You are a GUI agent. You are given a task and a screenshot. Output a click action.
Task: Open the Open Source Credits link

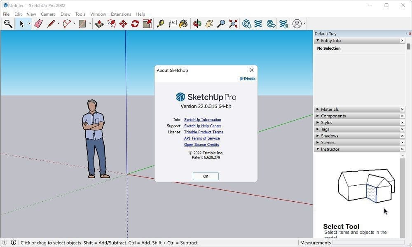point(201,144)
